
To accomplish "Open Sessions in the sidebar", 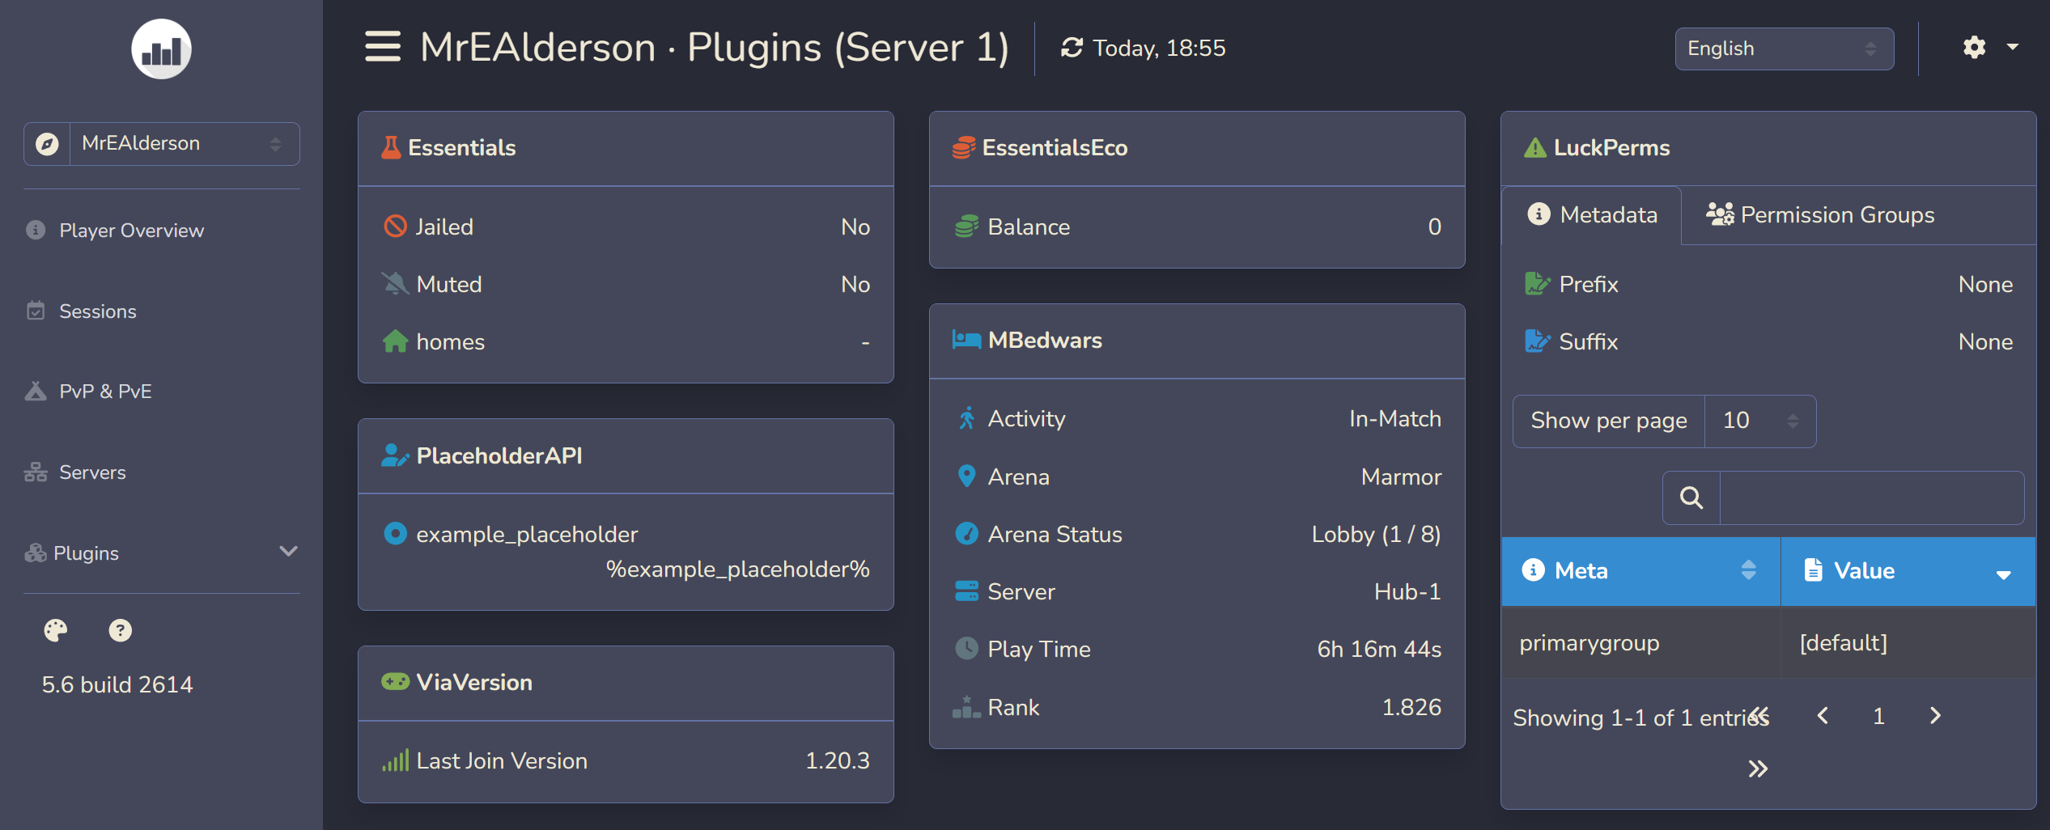I will pos(97,311).
